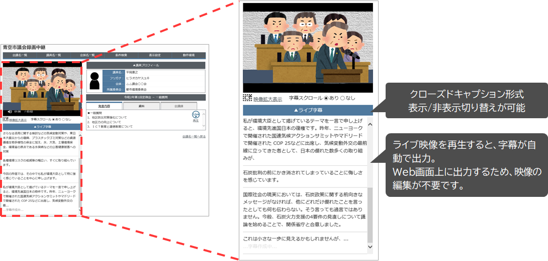
Task: Click the enlarge-video icon under the small player
Action: [x=5, y=120]
